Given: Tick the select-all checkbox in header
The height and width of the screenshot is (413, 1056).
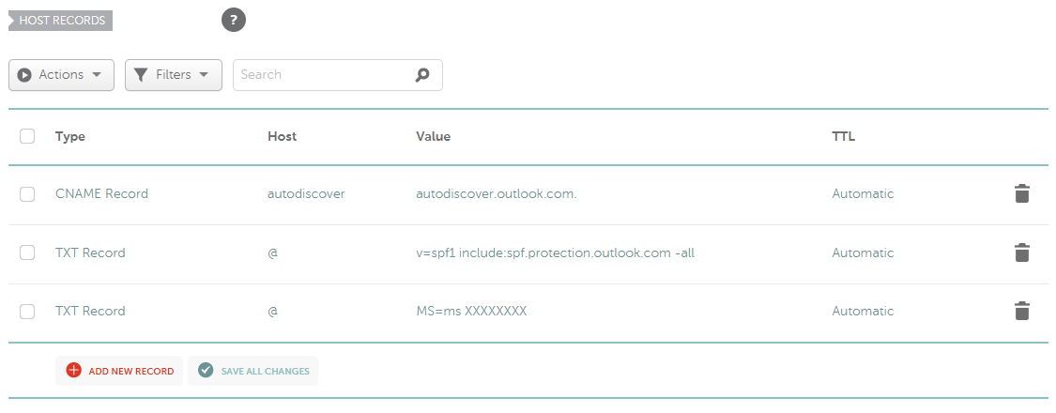Looking at the screenshot, I should point(27,136).
